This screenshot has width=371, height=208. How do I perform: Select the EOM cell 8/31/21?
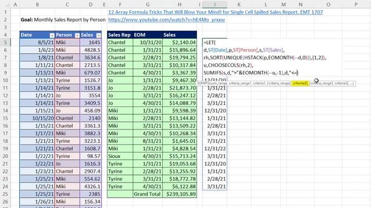(148, 141)
